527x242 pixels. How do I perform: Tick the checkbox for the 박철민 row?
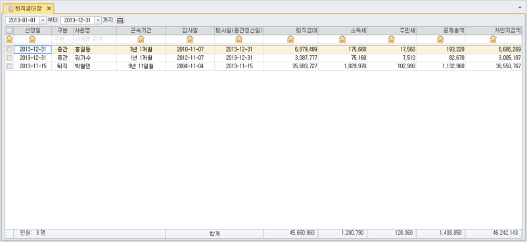coord(9,66)
